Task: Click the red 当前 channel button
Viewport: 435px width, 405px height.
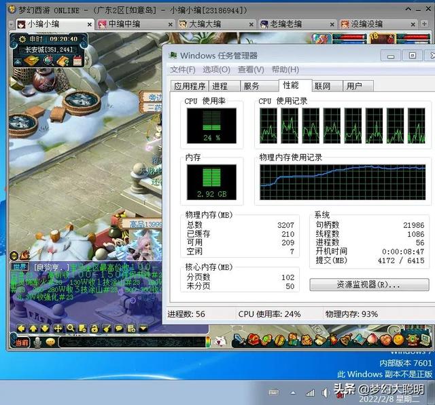Action: (21, 343)
